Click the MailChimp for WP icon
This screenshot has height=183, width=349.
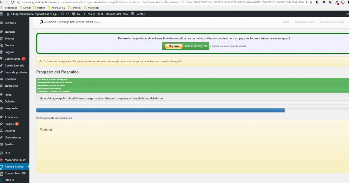coord(1,160)
